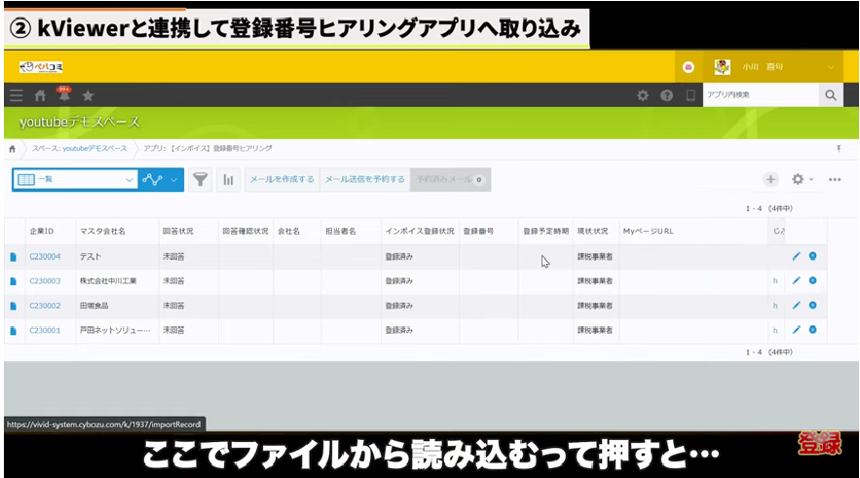This screenshot has width=860, height=478.
Task: Open the help question mark icon
Action: pos(666,95)
